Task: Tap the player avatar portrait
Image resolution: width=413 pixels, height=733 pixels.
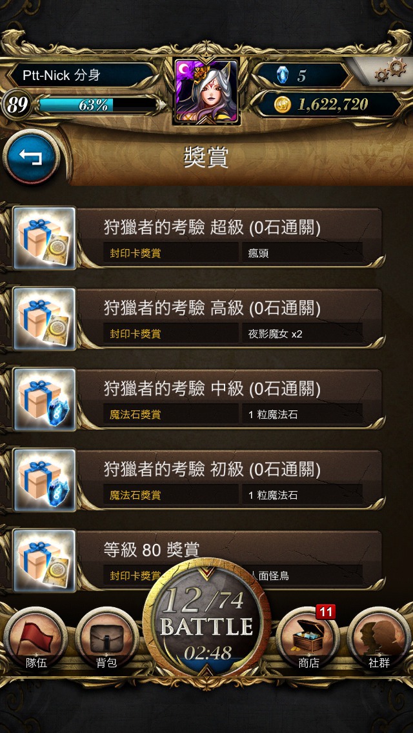Action: click(206, 91)
